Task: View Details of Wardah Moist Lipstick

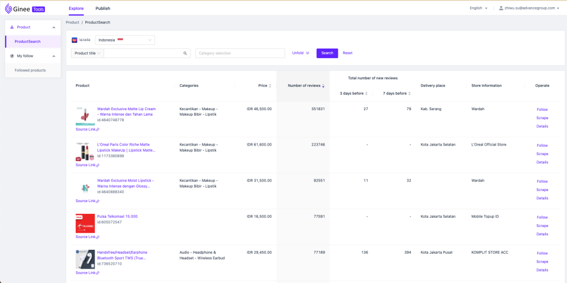Action: 542,198
